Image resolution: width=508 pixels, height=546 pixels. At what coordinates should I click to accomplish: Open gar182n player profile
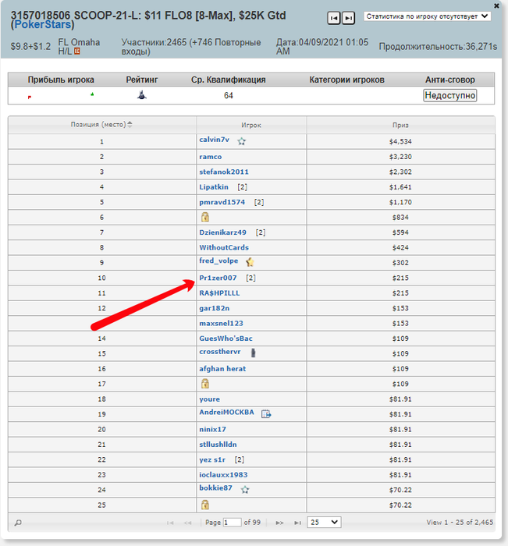point(215,308)
